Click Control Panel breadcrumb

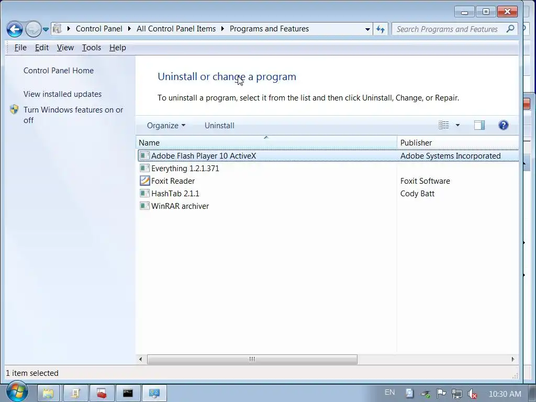click(x=99, y=29)
